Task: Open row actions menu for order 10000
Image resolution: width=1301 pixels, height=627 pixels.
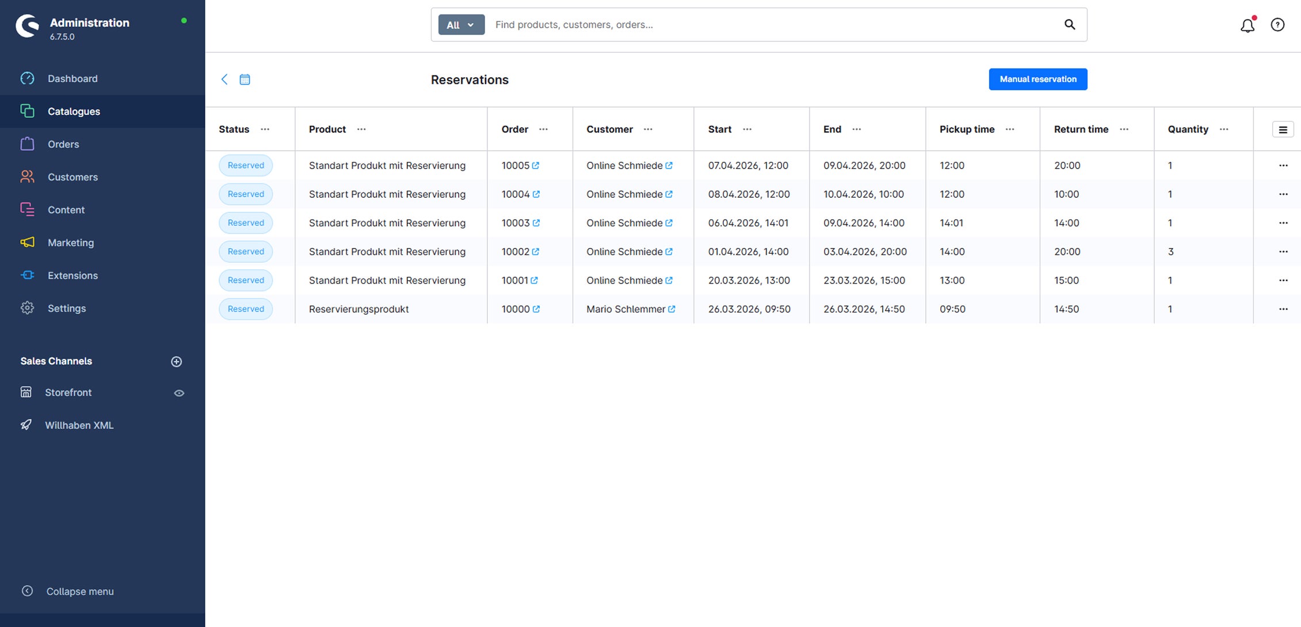Action: click(1283, 309)
